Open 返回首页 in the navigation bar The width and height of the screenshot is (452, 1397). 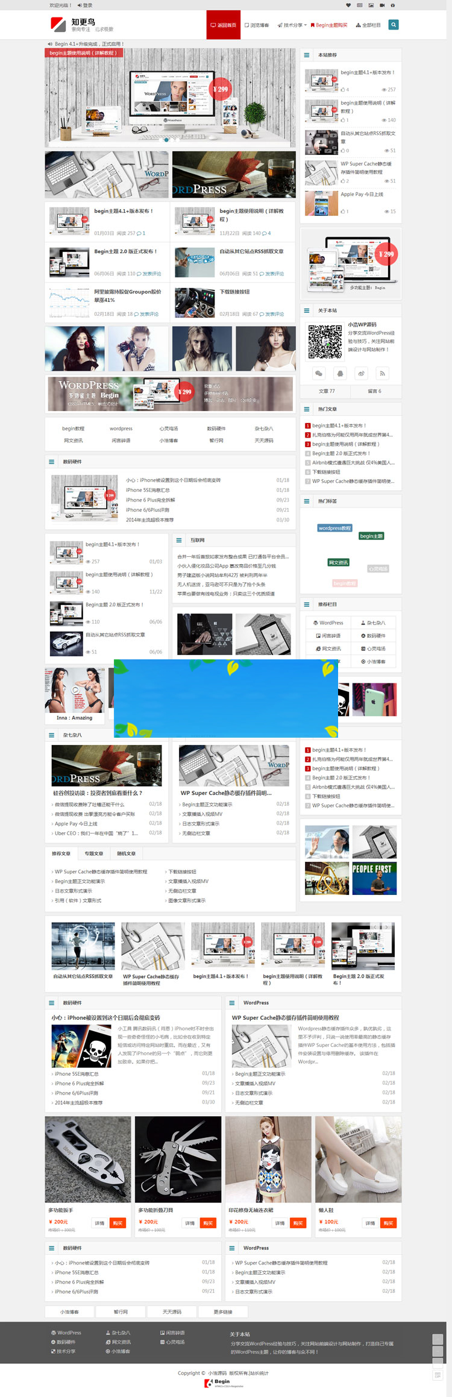223,25
